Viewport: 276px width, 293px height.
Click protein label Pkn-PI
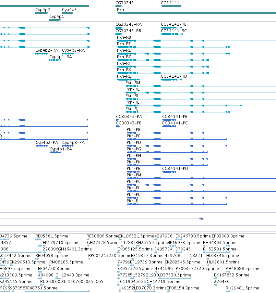point(133,188)
